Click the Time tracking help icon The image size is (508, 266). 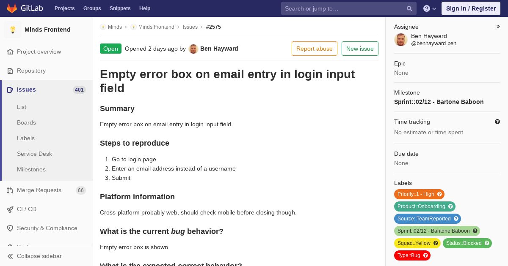coord(497,122)
